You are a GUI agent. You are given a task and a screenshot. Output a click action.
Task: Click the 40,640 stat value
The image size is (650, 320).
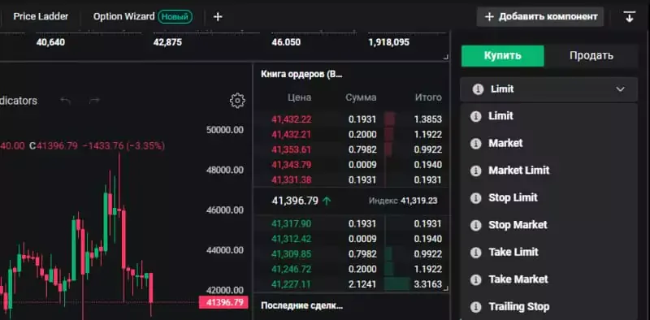(50, 42)
